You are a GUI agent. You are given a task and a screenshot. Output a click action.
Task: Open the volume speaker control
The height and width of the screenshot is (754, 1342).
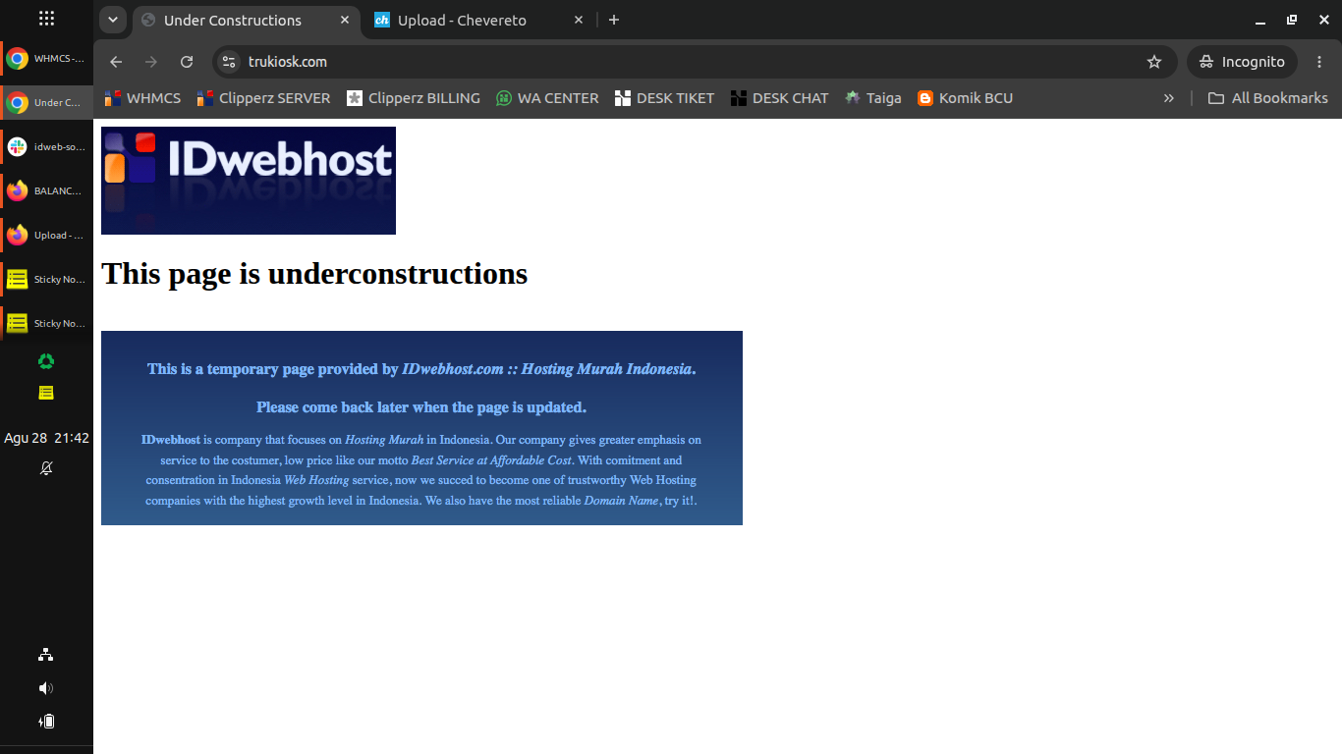click(x=46, y=688)
